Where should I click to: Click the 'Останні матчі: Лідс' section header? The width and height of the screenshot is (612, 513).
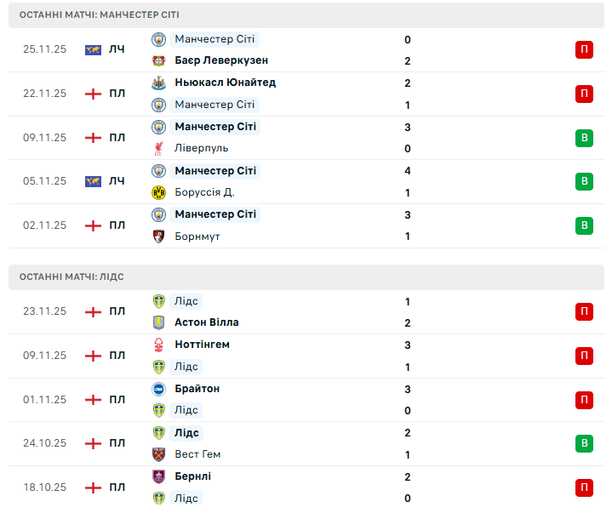(x=71, y=277)
